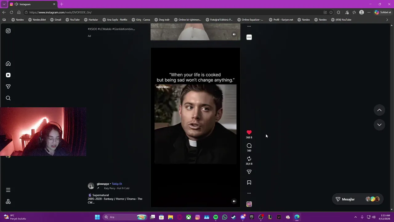Open browser extensions menu

coord(339,12)
